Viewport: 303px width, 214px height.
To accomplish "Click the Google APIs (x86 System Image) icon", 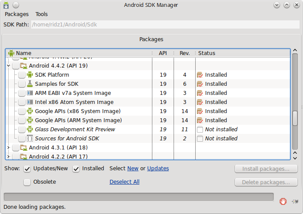I will point(30,111).
